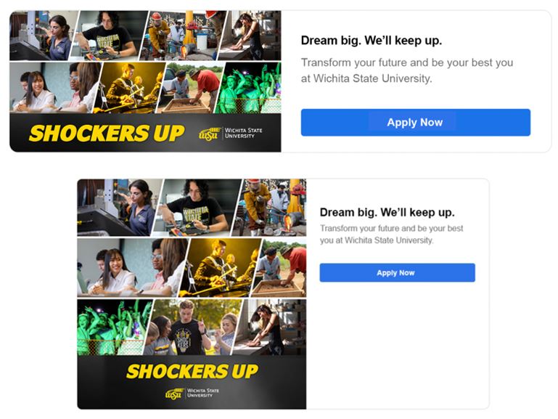Click the top ad headline Dream big
558x419 pixels.
tap(372, 41)
